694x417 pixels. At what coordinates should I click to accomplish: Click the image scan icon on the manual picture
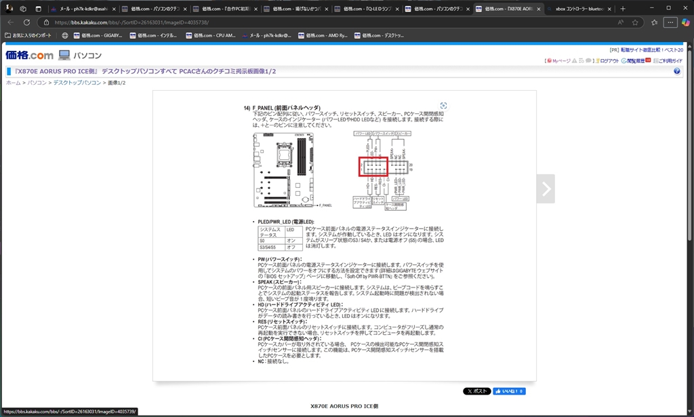[443, 105]
